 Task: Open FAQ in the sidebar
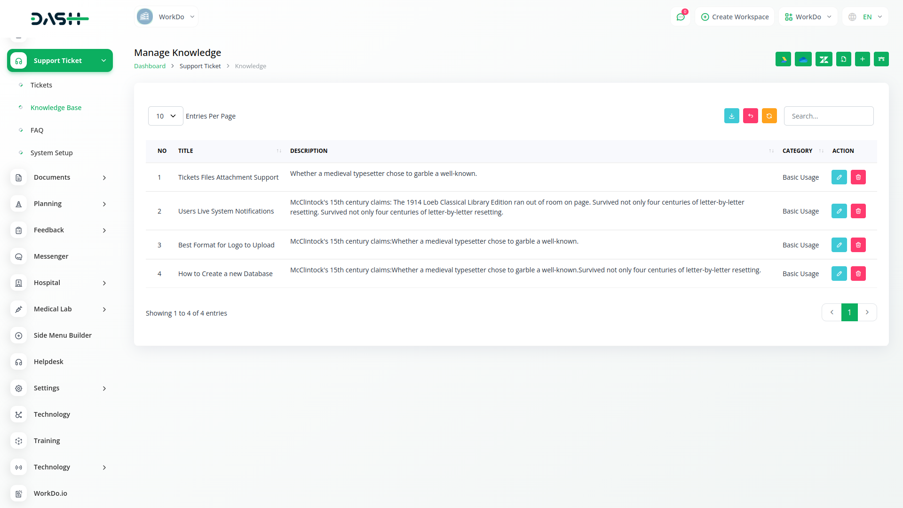(x=37, y=130)
